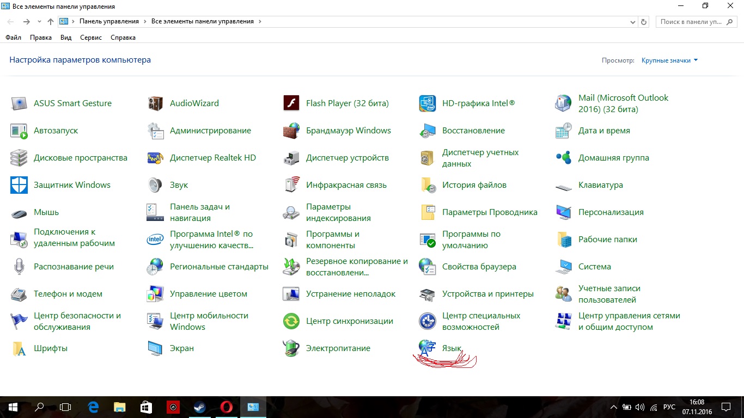Screen dimensions: 744x418
Task: Open the Язык language icon
Action: pyautogui.click(x=428, y=348)
